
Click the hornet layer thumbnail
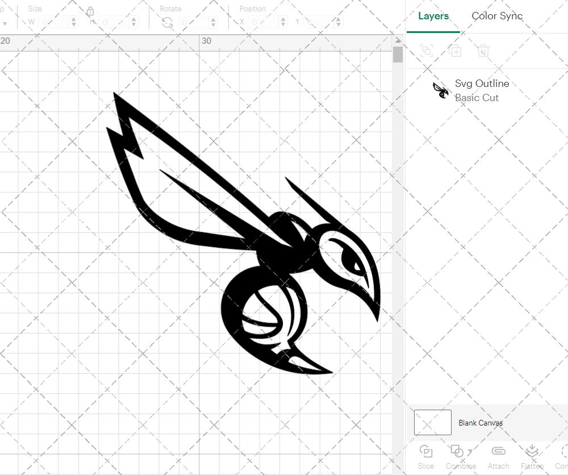pyautogui.click(x=441, y=90)
